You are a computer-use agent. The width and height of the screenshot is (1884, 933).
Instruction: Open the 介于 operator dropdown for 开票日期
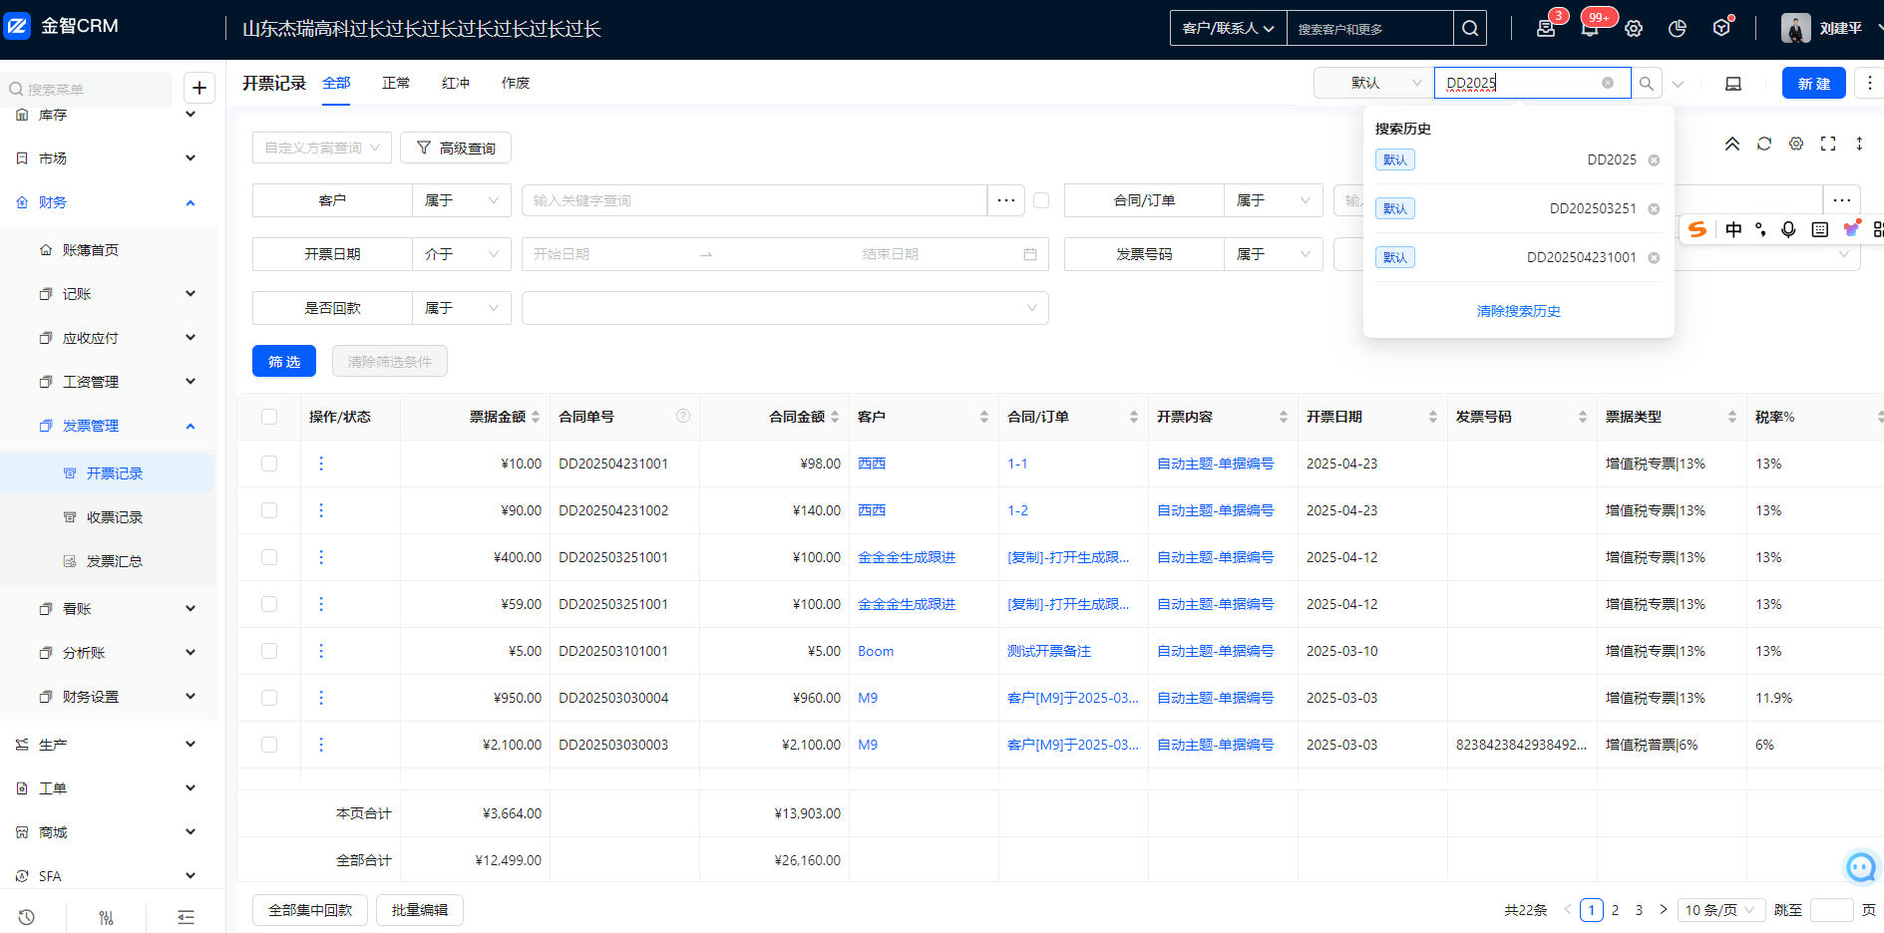(462, 254)
